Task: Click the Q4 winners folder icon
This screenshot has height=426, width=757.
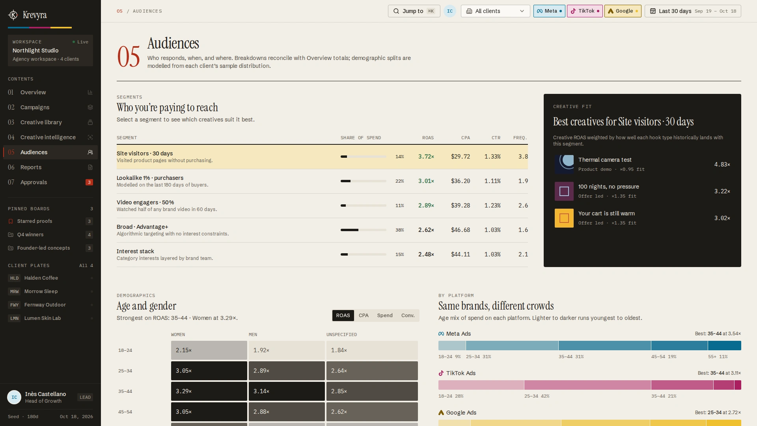Action: point(11,235)
